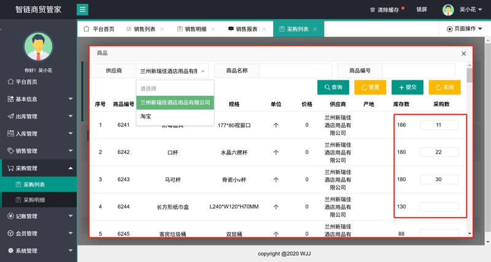Close the 销售报表 tab
Image resolution: width=491 pixels, height=262 pixels.
tap(264, 29)
